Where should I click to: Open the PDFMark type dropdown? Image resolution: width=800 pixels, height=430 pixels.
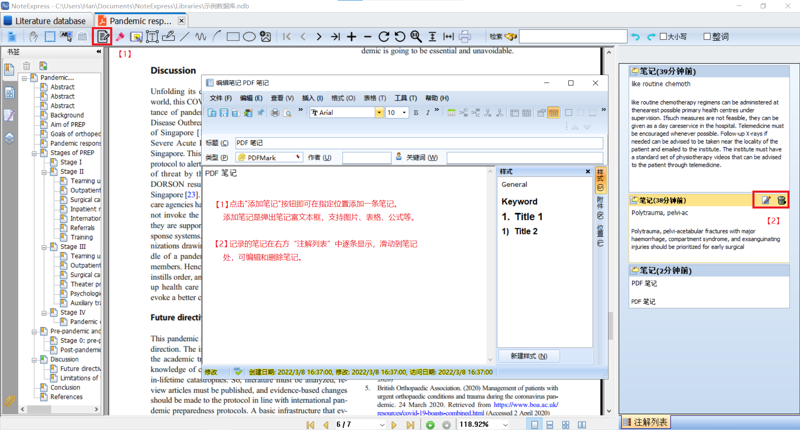coord(298,157)
